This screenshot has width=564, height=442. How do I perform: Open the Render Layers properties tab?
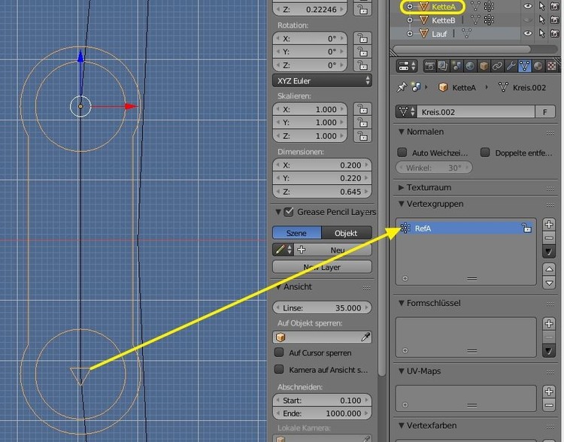pyautogui.click(x=443, y=66)
